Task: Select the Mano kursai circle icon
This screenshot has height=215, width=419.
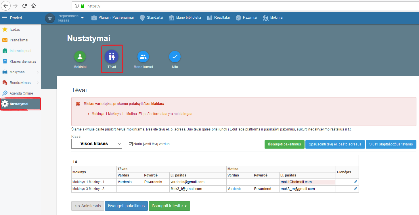Action: click(x=143, y=57)
